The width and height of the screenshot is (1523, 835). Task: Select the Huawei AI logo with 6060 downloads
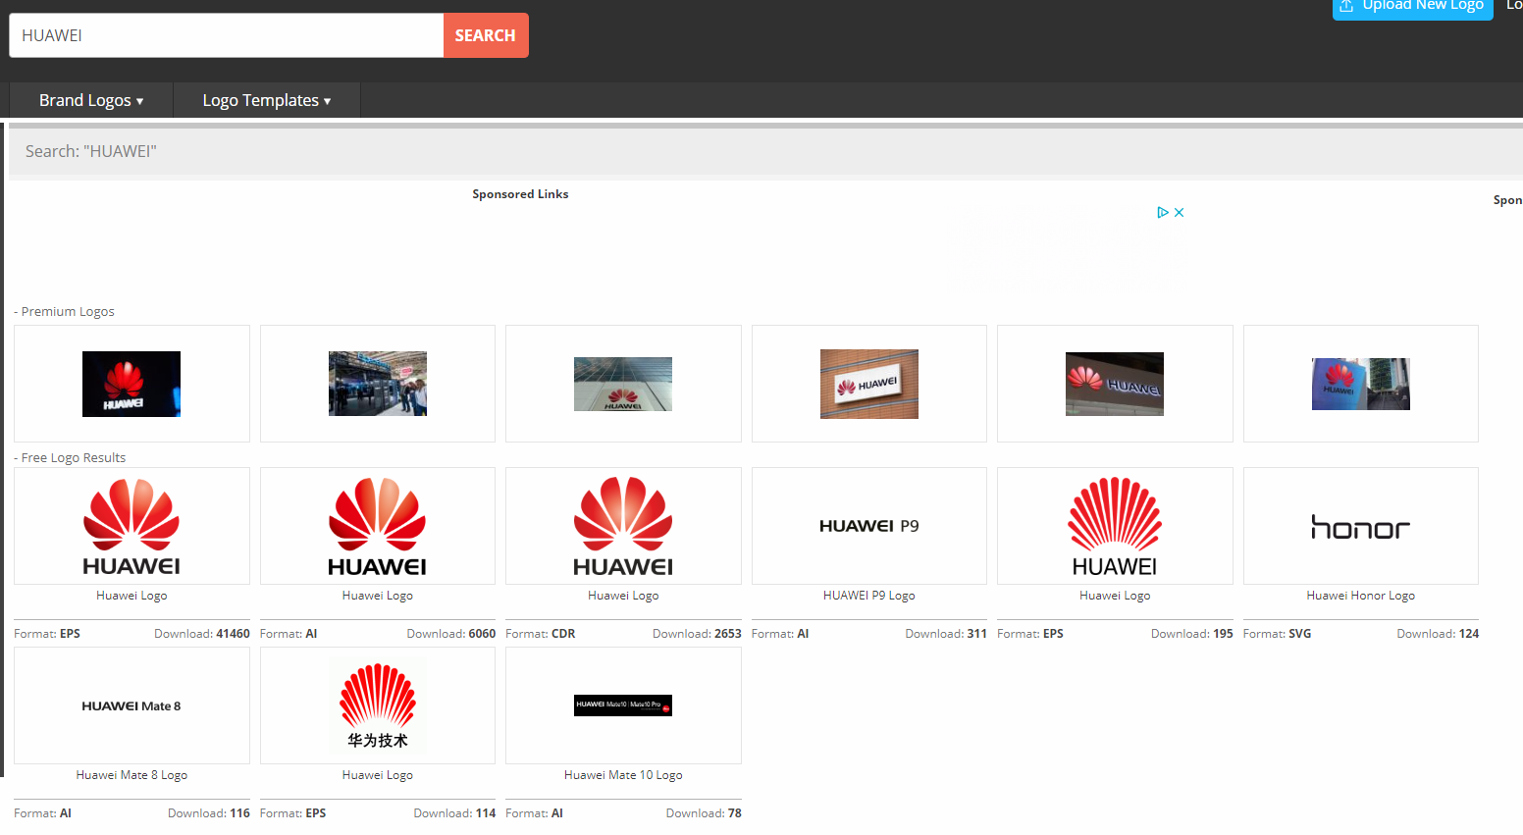coord(378,527)
